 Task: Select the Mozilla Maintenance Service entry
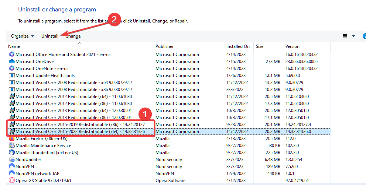(x=43, y=146)
